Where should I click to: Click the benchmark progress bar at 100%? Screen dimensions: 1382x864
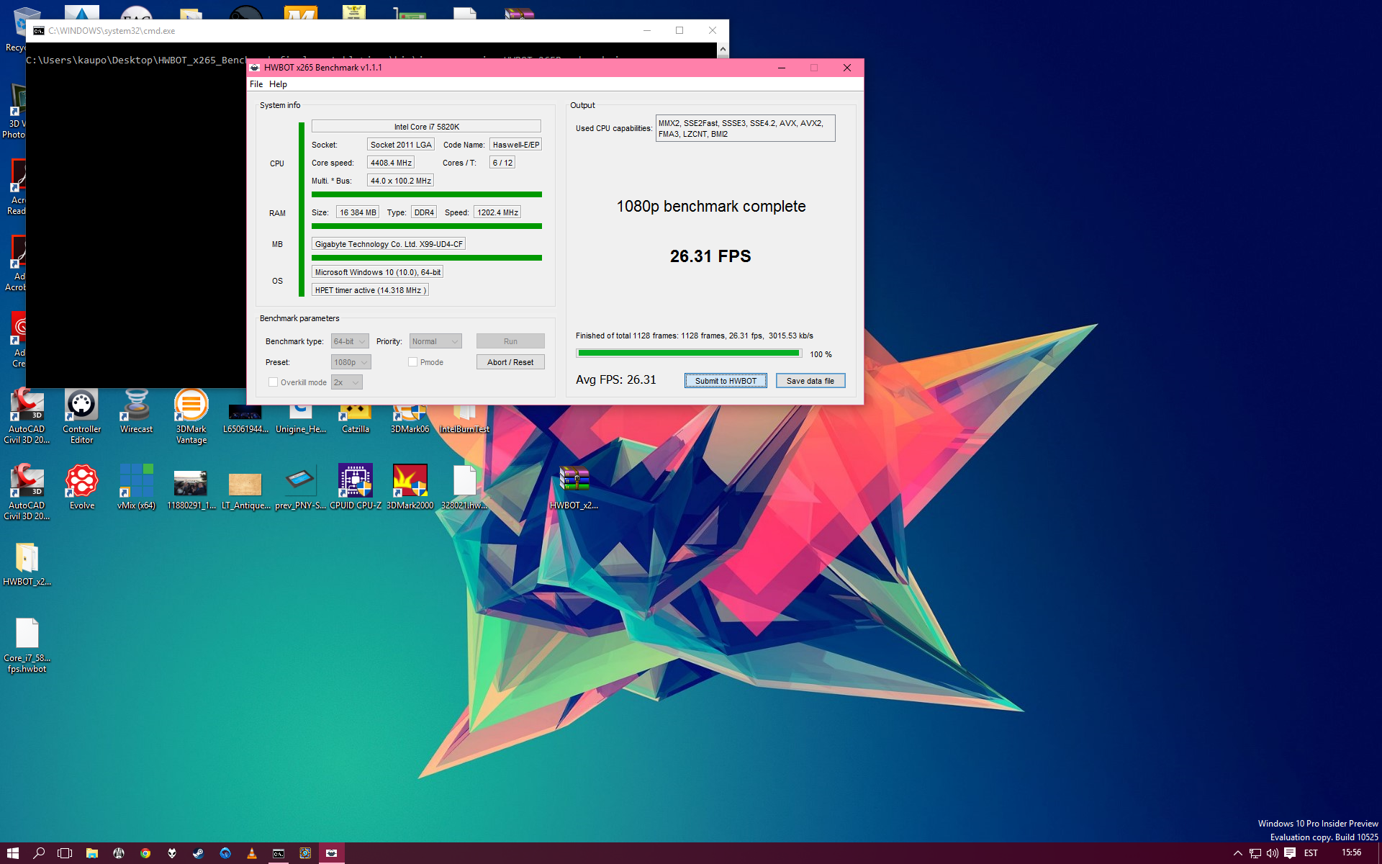[689, 354]
